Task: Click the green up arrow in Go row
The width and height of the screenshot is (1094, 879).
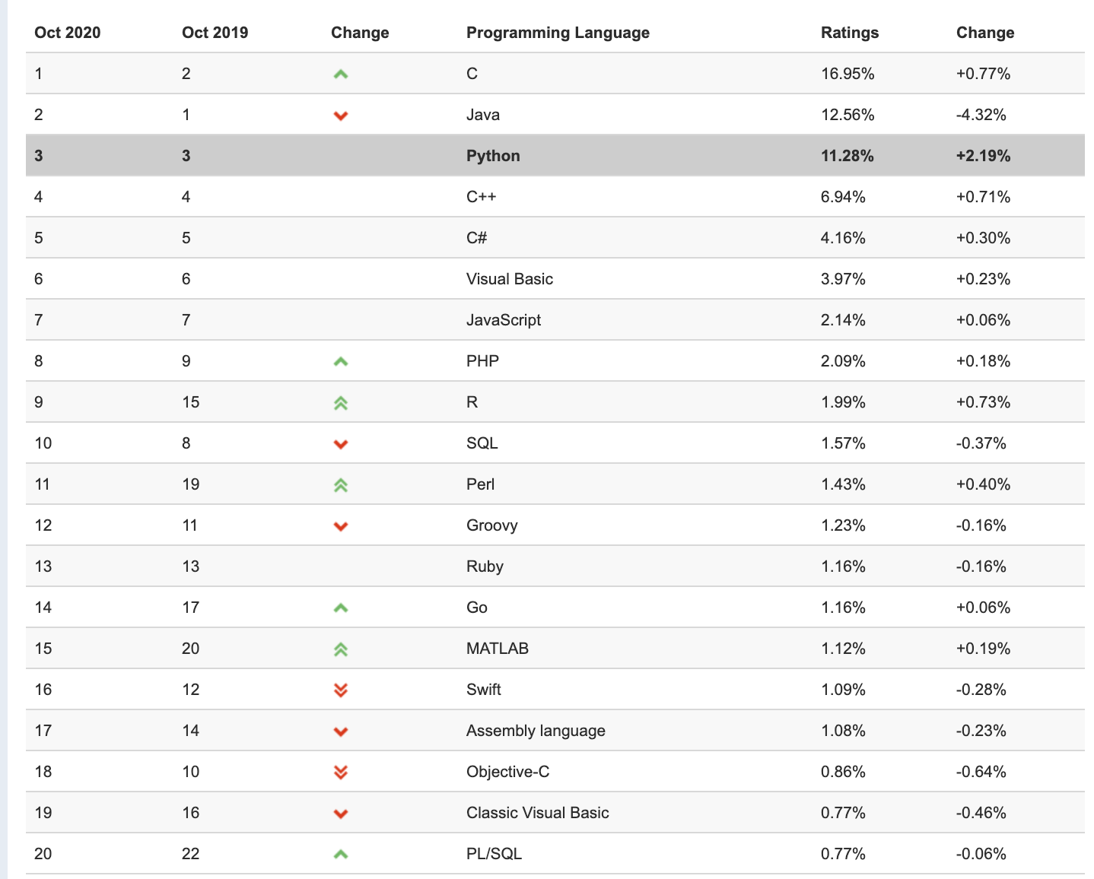Action: 341,608
